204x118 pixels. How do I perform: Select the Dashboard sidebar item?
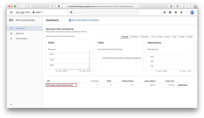pos(20,28)
